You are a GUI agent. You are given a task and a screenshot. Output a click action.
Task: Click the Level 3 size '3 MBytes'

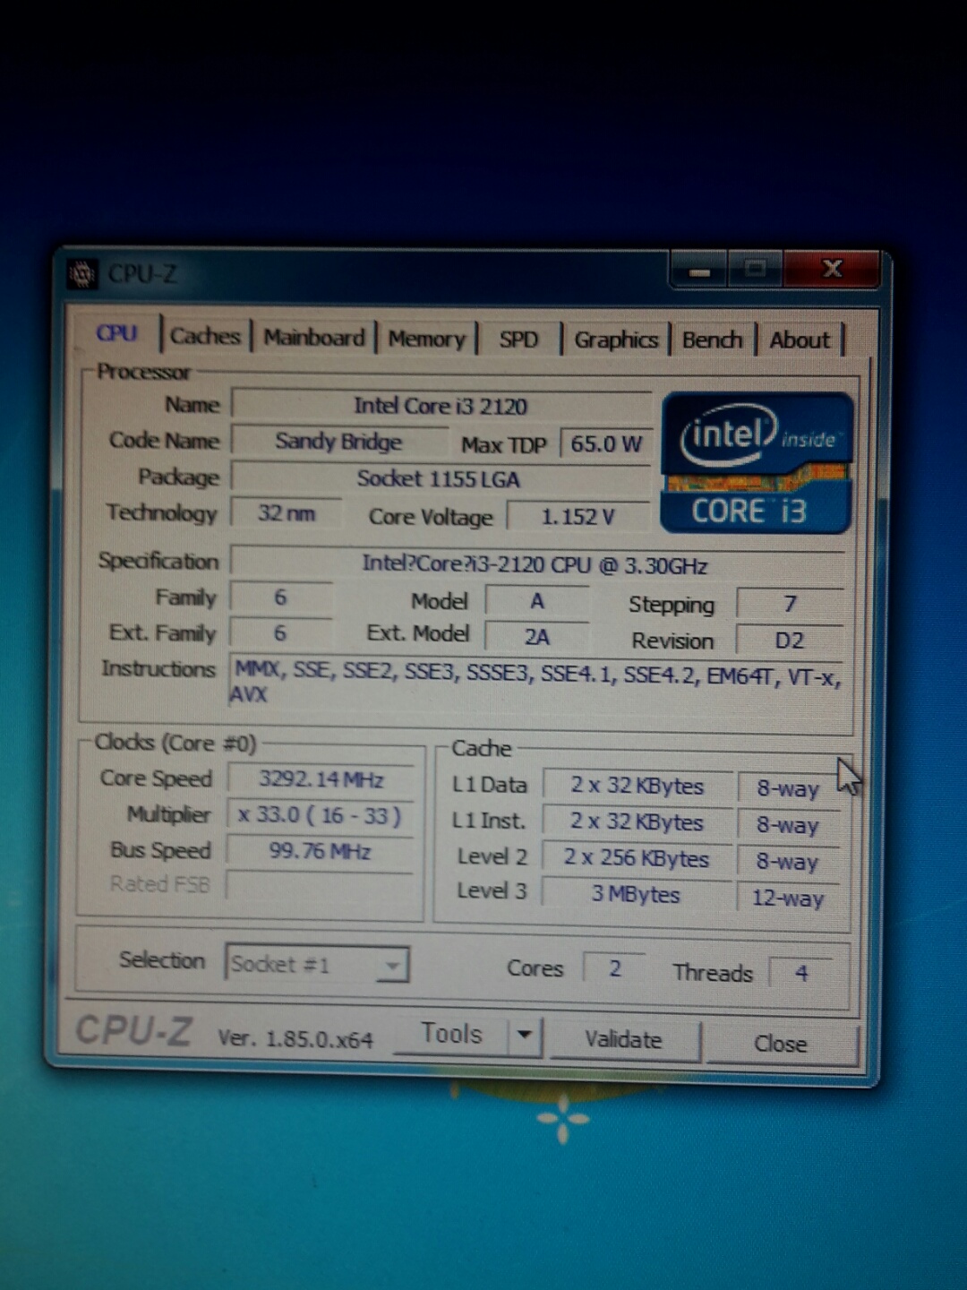pyautogui.click(x=637, y=894)
